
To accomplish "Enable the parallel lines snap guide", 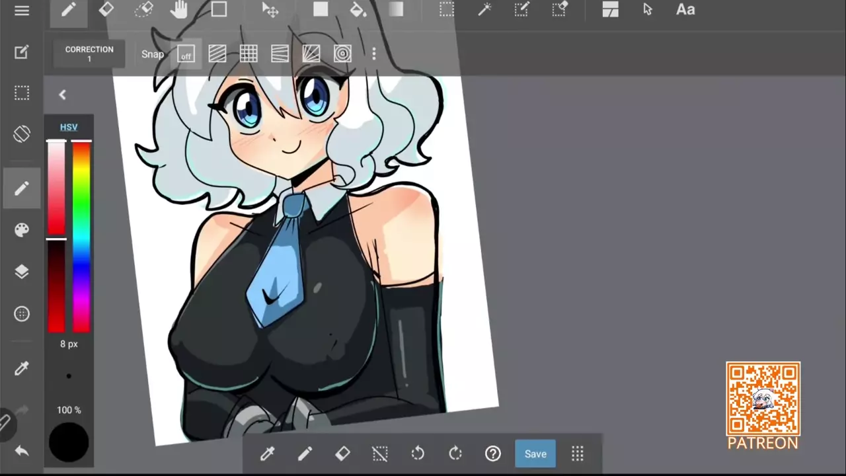I will pyautogui.click(x=217, y=54).
